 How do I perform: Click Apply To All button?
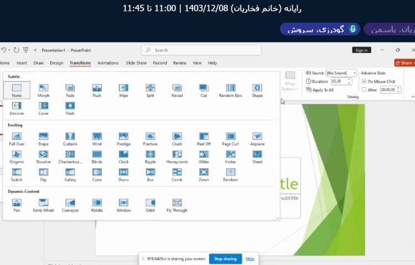[320, 90]
